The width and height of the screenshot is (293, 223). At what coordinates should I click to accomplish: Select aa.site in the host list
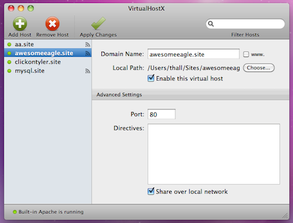[x=48, y=44]
